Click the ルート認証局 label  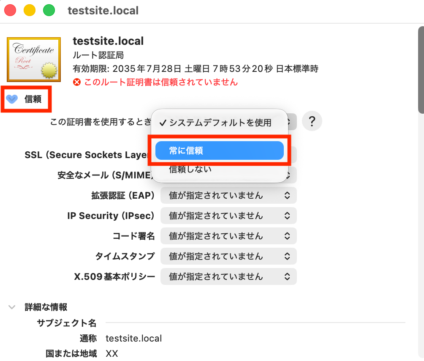[x=98, y=55]
